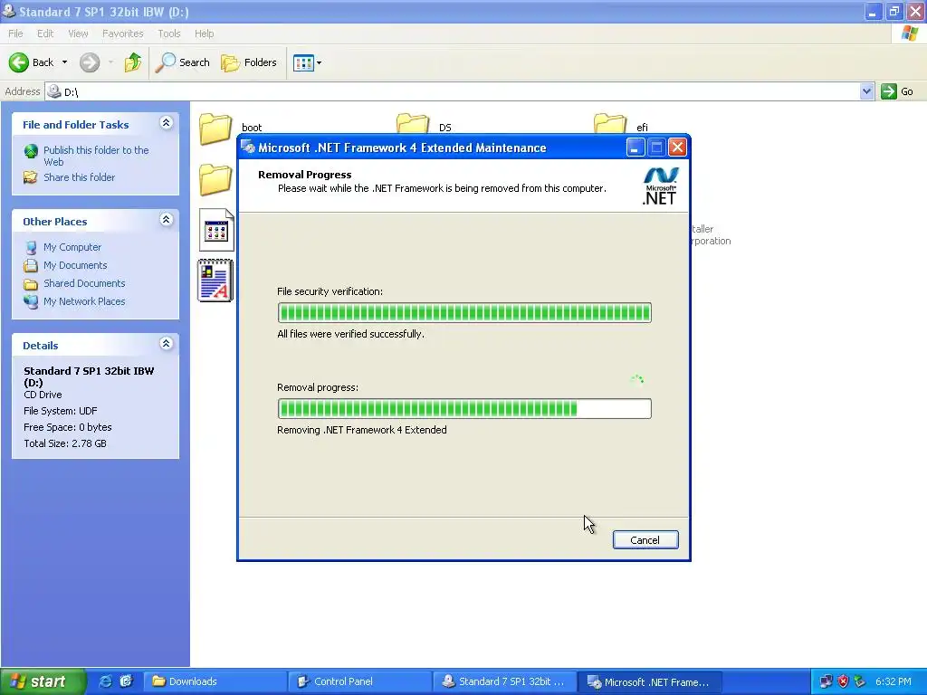Click the Removal progress bar
The width and height of the screenshot is (927, 695).
tap(464, 408)
